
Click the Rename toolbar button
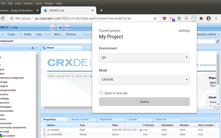(72, 34)
